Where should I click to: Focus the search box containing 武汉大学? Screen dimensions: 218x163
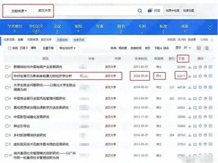click(x=85, y=11)
